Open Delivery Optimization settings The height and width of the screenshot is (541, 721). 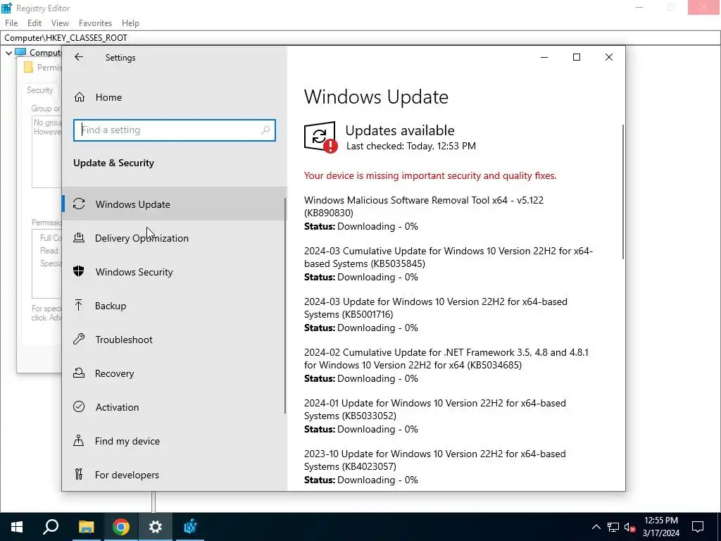click(174, 238)
